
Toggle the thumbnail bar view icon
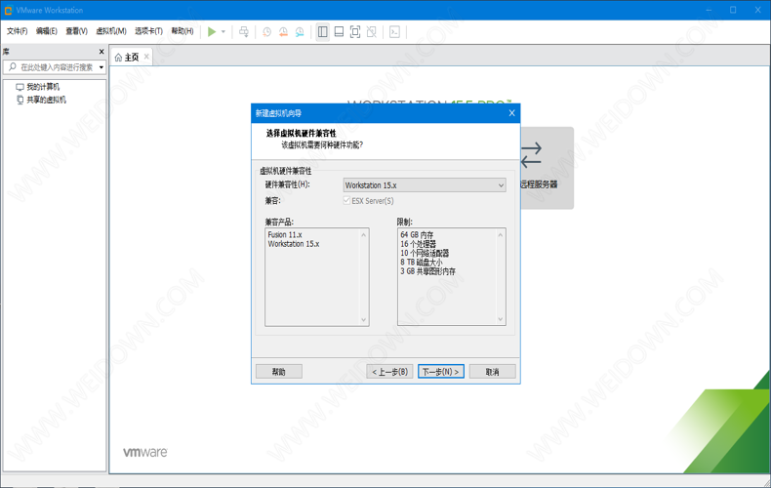click(339, 32)
